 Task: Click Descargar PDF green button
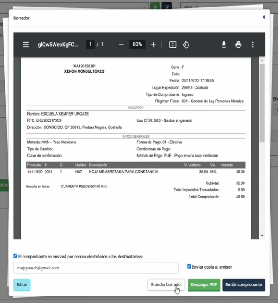click(203, 285)
